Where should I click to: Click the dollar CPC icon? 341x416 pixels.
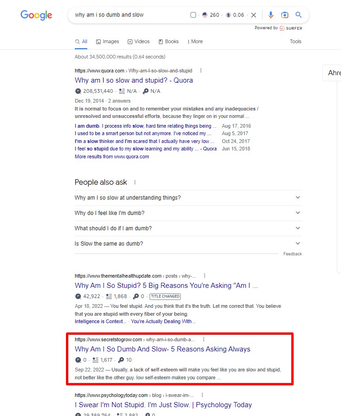(x=228, y=15)
